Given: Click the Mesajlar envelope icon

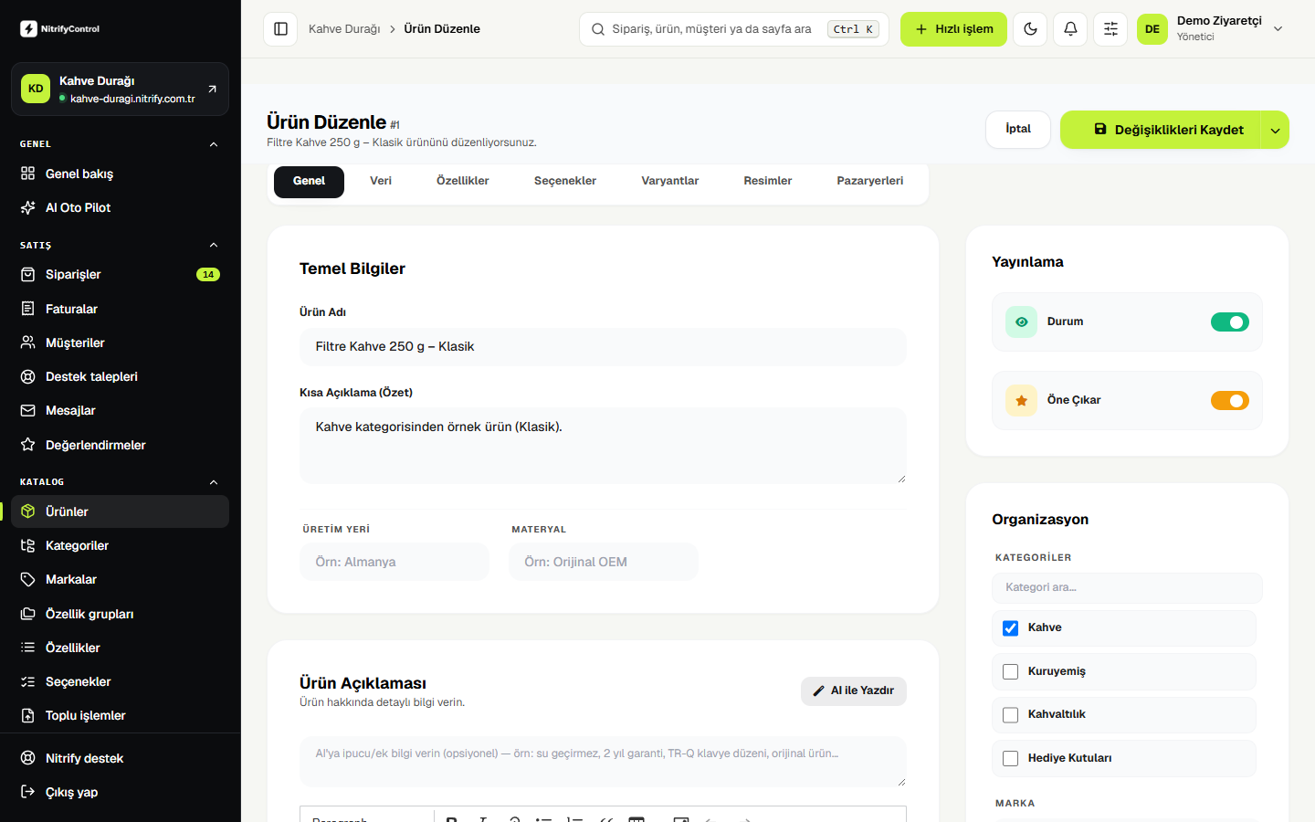Looking at the screenshot, I should tap(28, 410).
